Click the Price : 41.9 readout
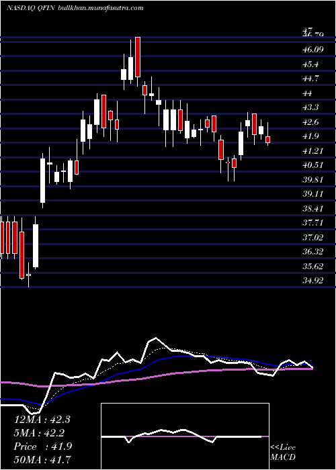Screen dimensions: 336x470 42,446
